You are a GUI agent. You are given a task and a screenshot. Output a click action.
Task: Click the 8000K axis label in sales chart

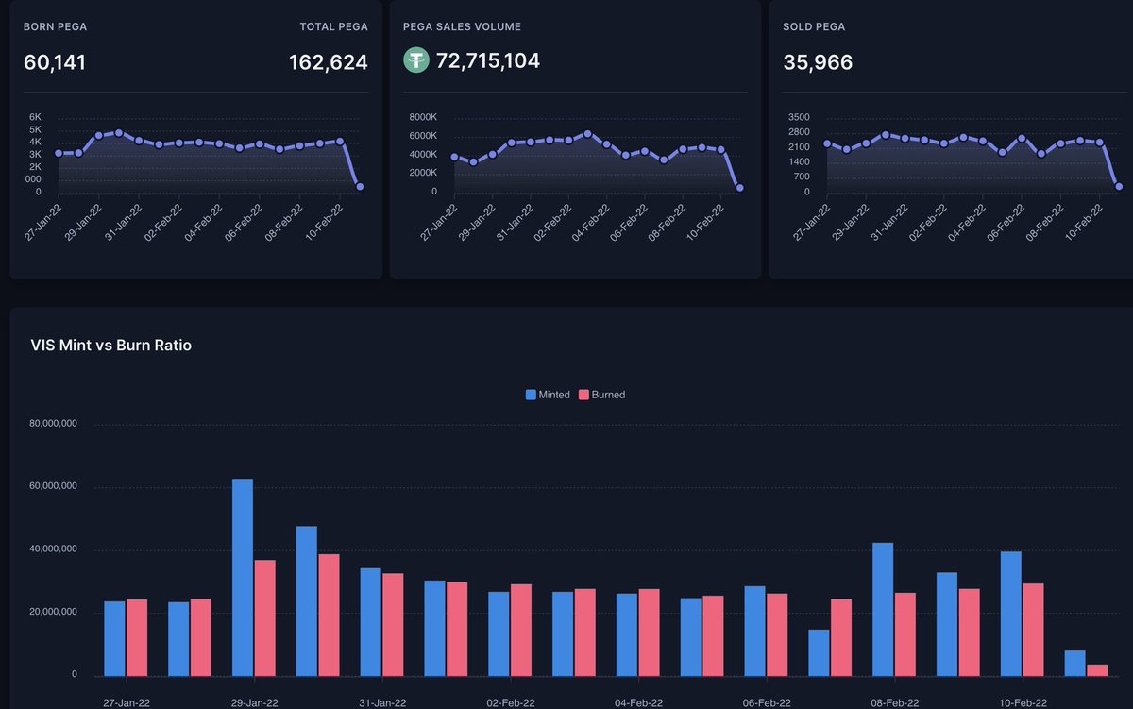click(421, 117)
